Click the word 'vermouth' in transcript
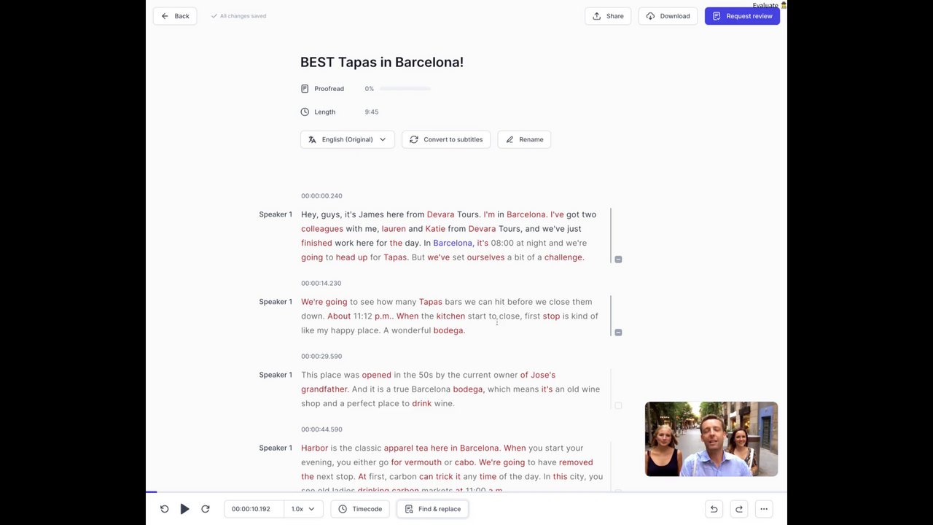Viewport: 933px width, 525px height. (423, 462)
